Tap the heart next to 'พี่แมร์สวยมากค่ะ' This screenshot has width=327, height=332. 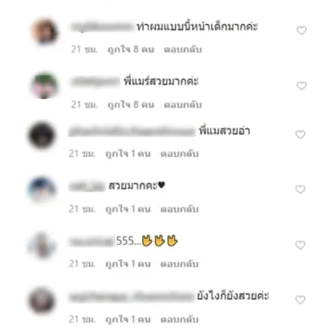[x=302, y=86]
